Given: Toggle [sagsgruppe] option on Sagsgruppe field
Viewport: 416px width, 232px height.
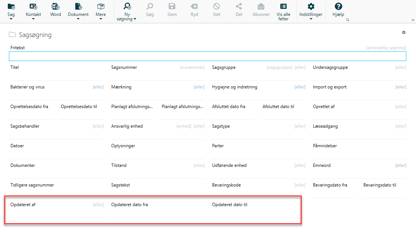Looking at the screenshot, I should pos(279,67).
